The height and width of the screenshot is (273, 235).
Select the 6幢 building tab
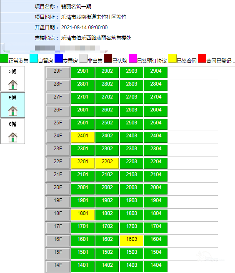click(12, 131)
